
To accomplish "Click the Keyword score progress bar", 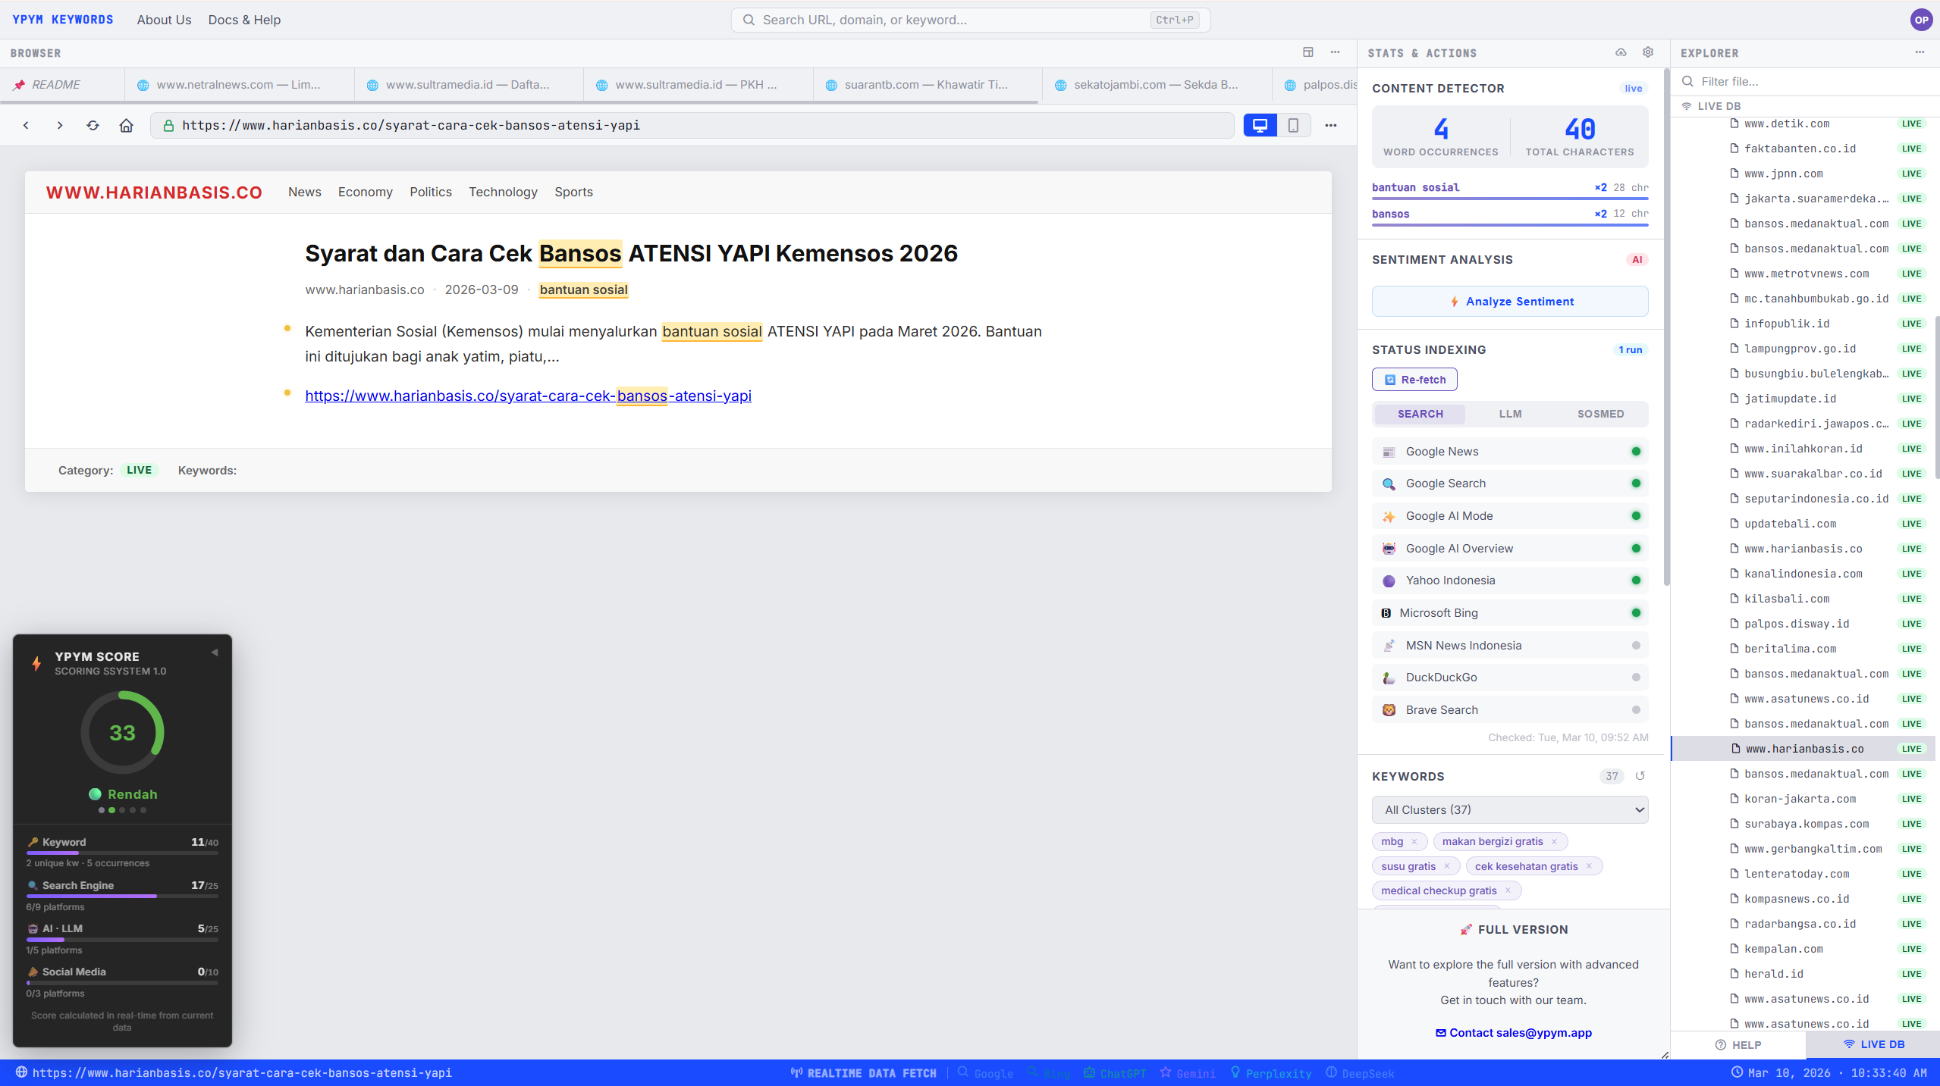I will [x=122, y=853].
